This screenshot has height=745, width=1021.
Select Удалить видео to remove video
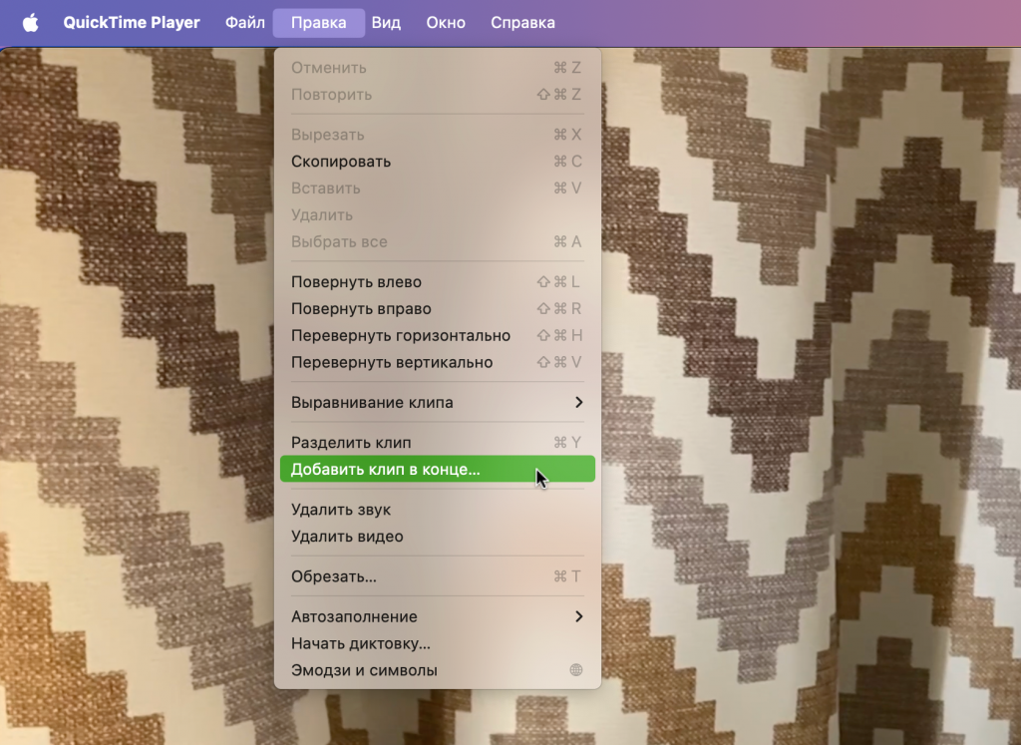(342, 537)
